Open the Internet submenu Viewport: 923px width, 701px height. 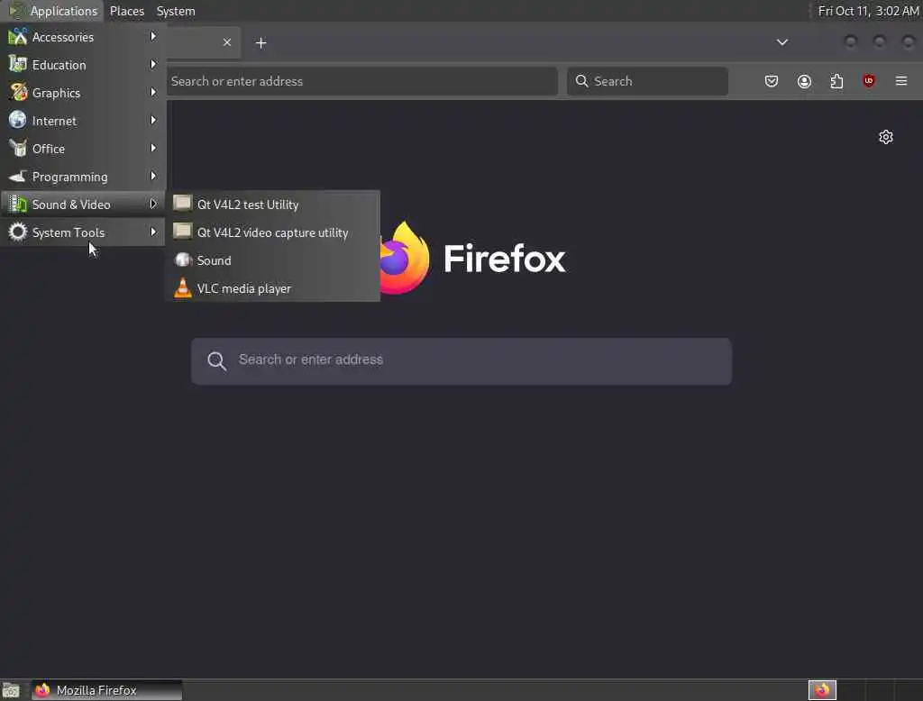pos(83,121)
